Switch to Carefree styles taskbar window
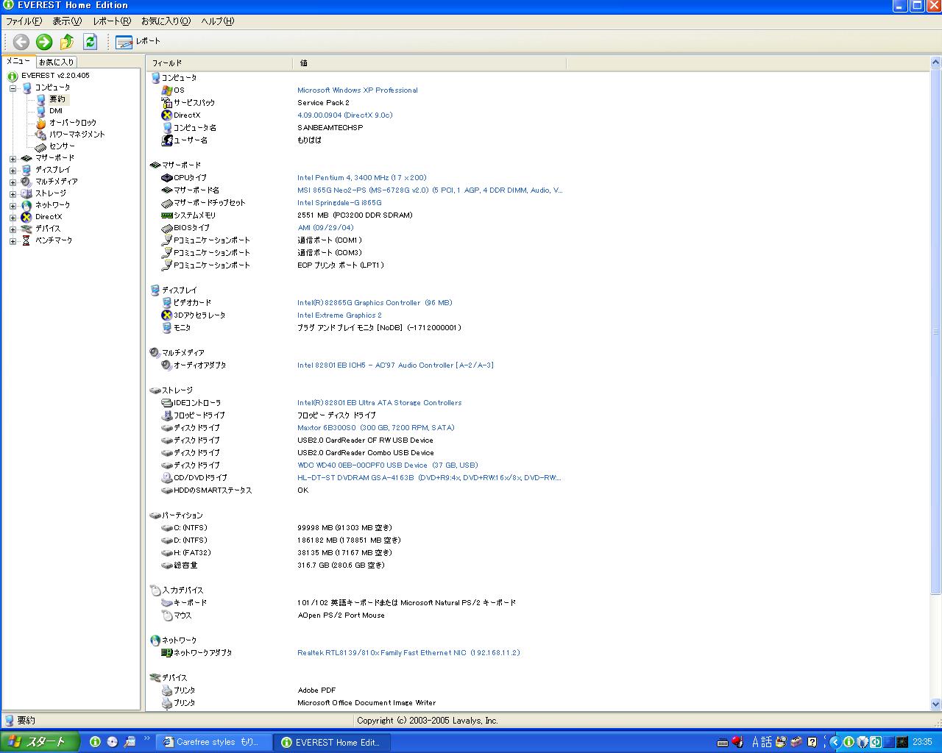Image resolution: width=942 pixels, height=753 pixels. tap(214, 742)
